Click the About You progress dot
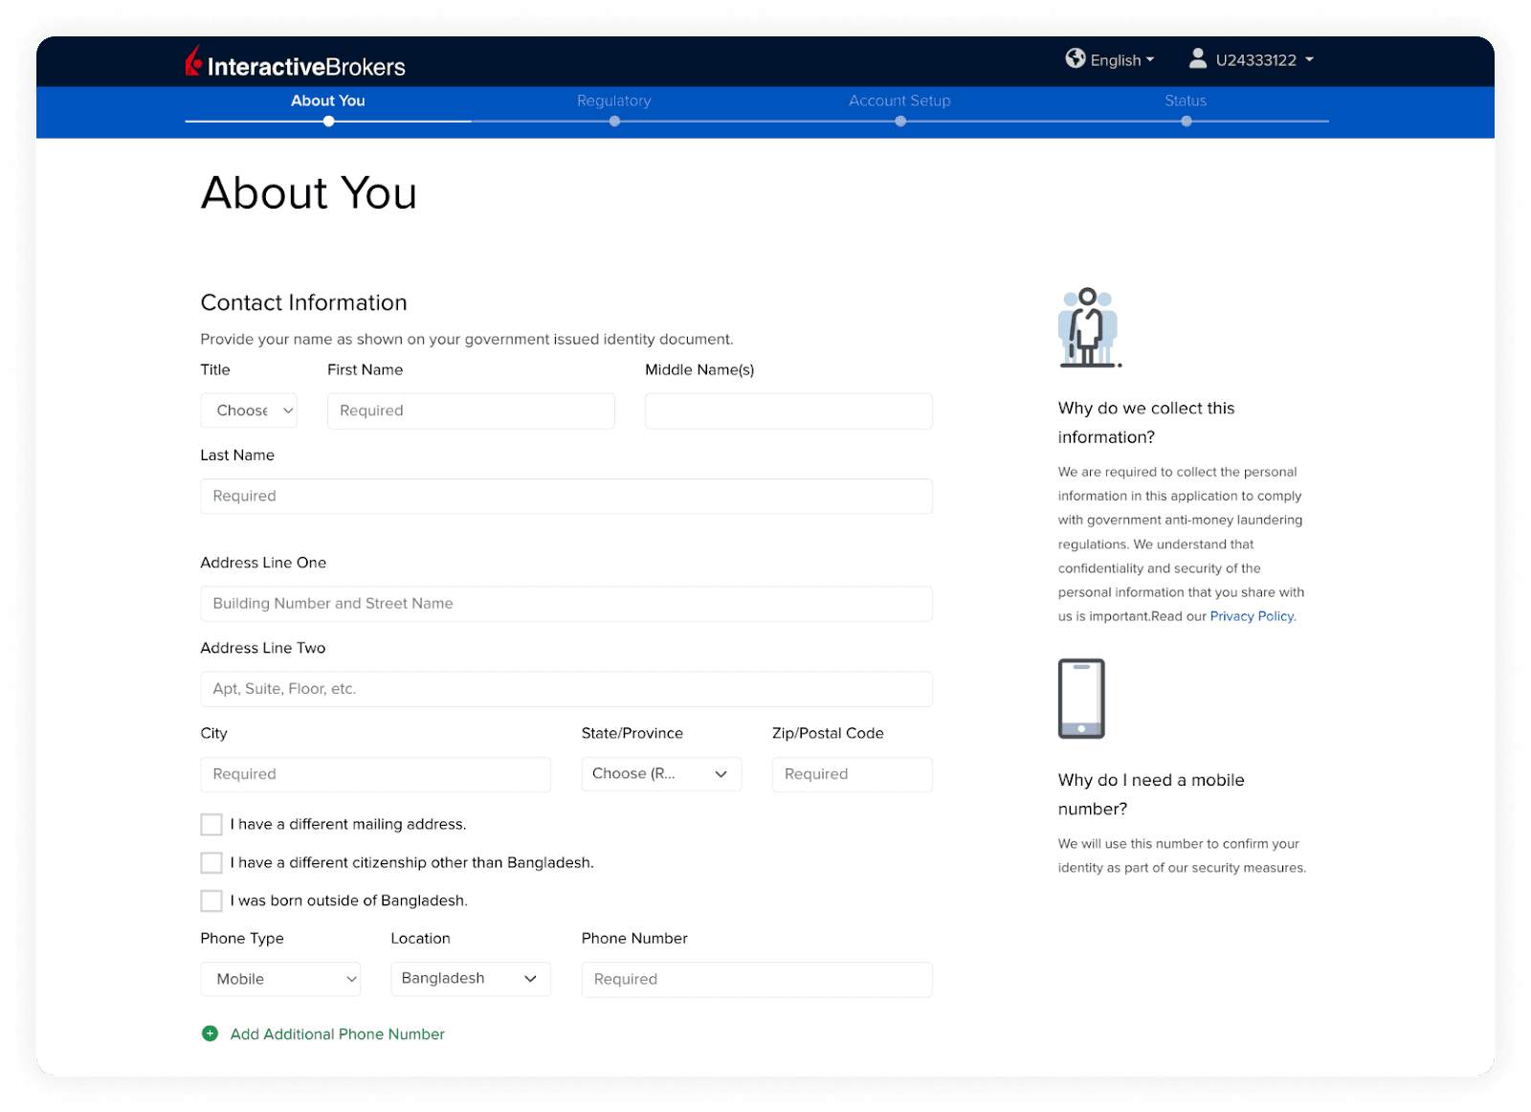Screen dimensions: 1531x1112 tap(329, 122)
